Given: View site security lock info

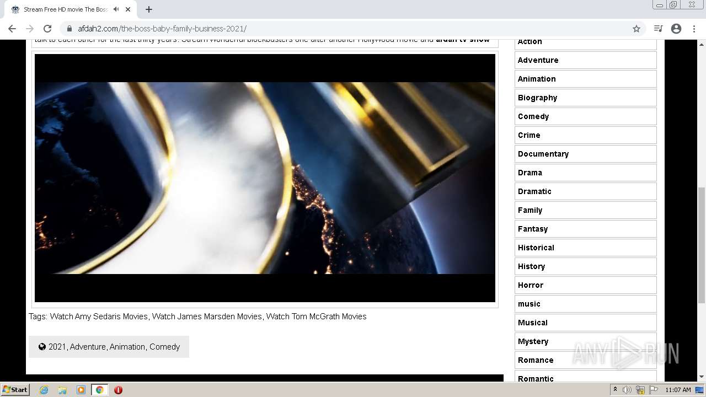Looking at the screenshot, I should click(69, 29).
